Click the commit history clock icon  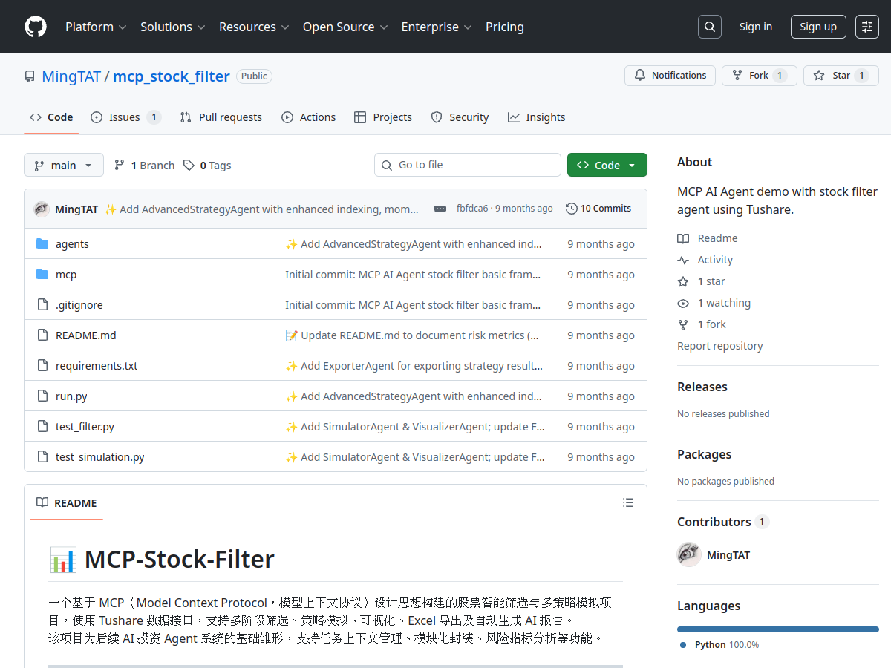pyautogui.click(x=572, y=208)
